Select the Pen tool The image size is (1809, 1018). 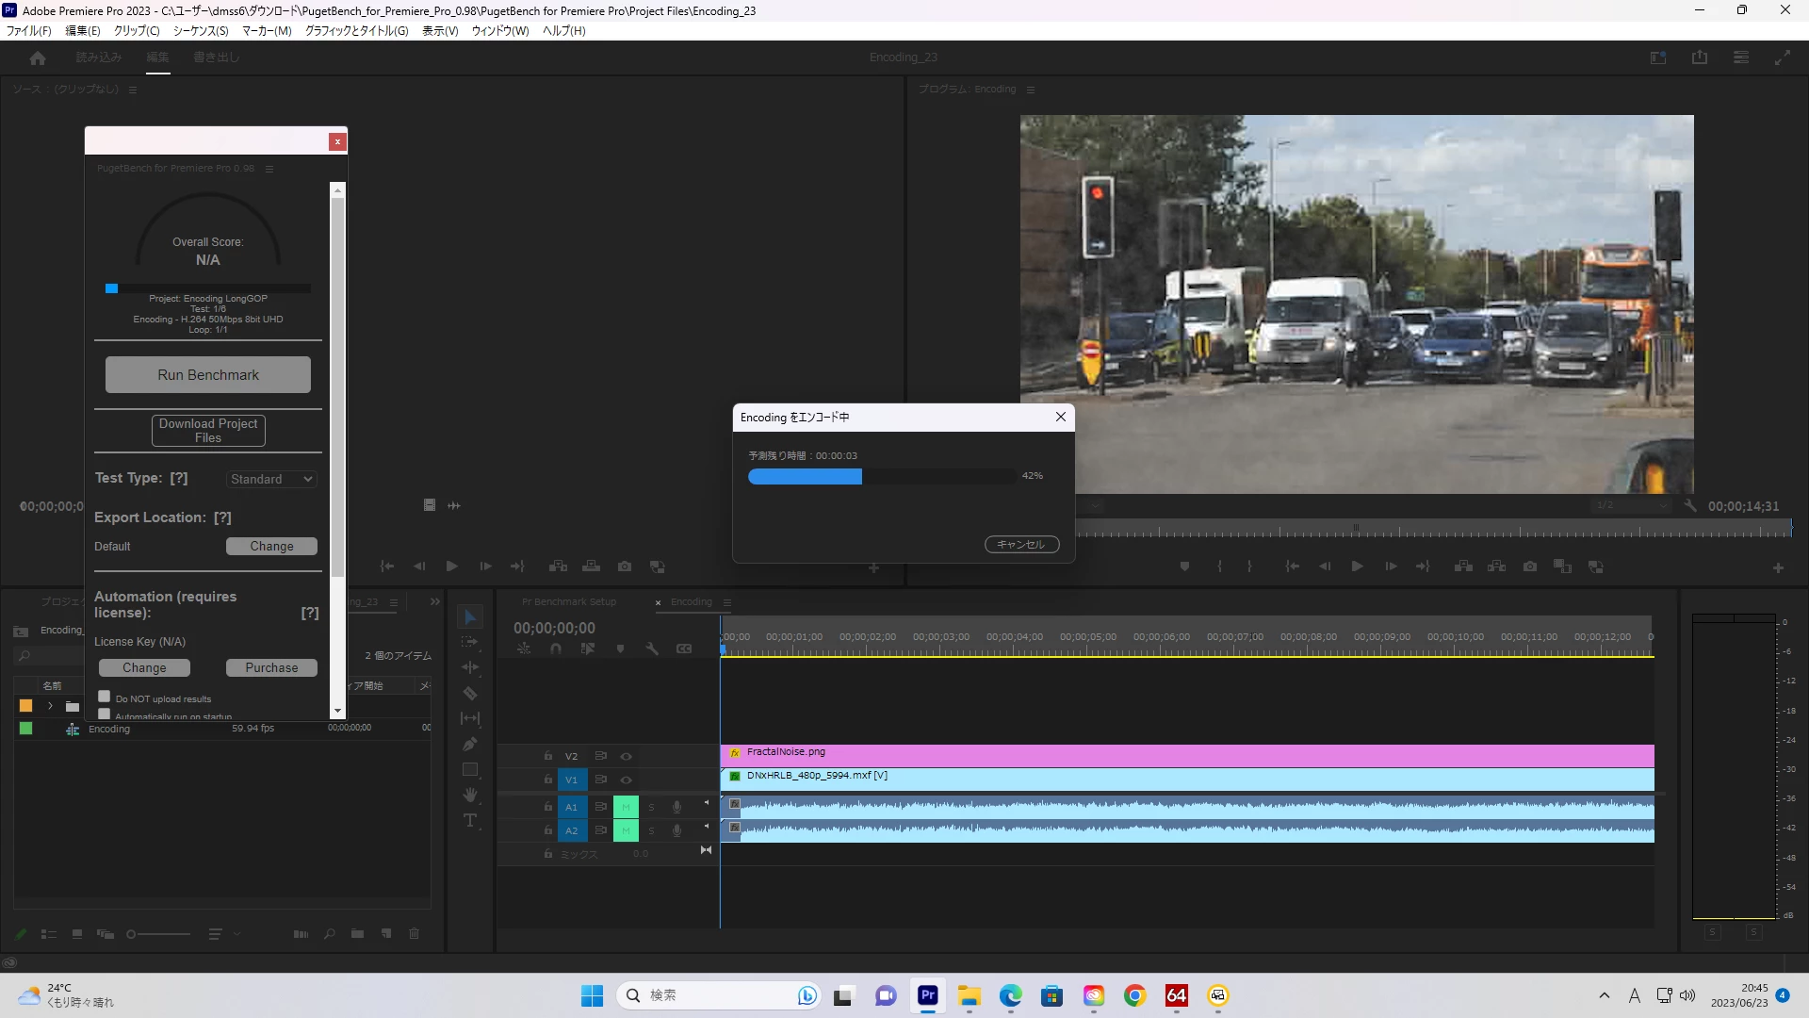pos(470,745)
